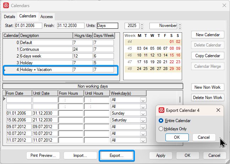The image size is (230, 164).
Task: Select November 30 in the calendar
Action: (x=178, y=69)
